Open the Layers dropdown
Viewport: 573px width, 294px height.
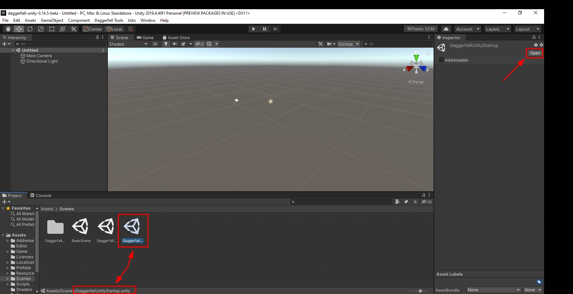tap(498, 29)
